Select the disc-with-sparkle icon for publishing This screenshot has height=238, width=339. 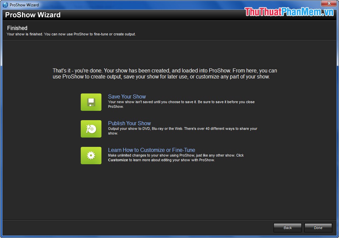pos(91,129)
